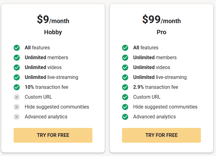Click the Pro plan title

[161, 32]
